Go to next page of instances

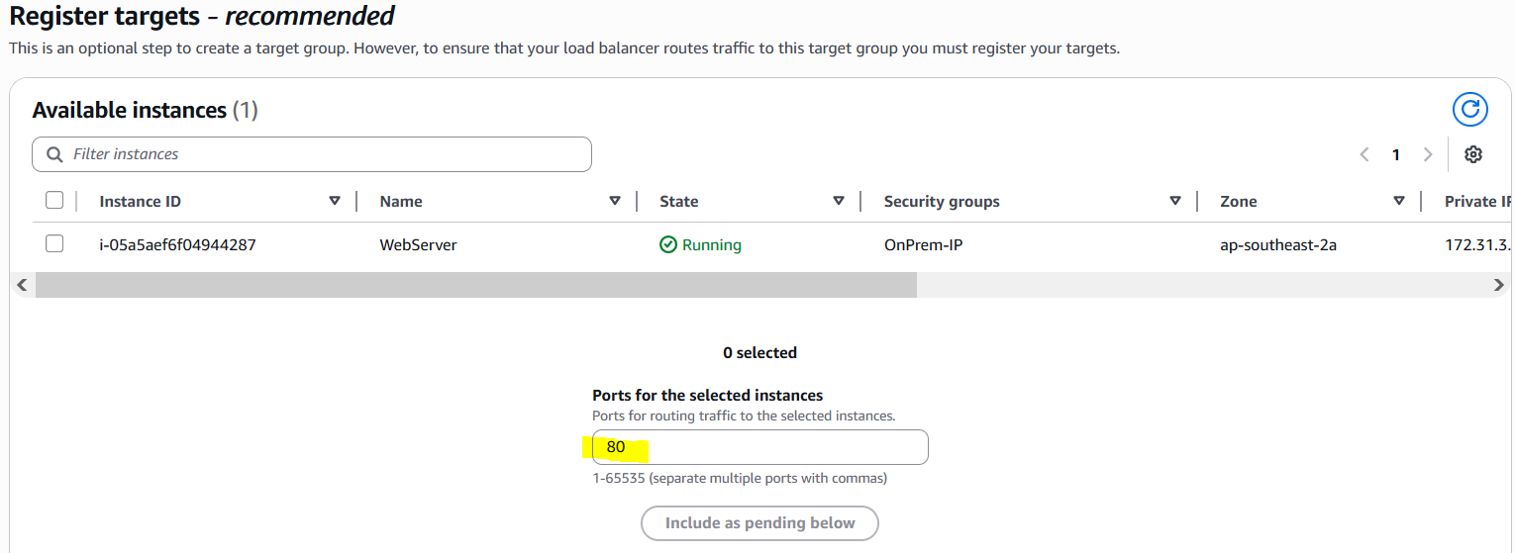tap(1428, 154)
